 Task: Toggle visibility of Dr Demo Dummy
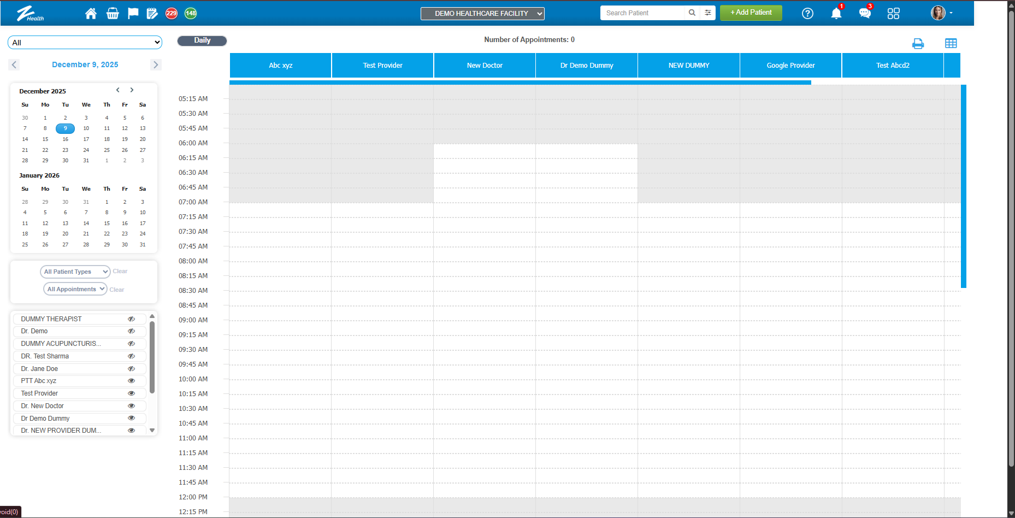[131, 418]
